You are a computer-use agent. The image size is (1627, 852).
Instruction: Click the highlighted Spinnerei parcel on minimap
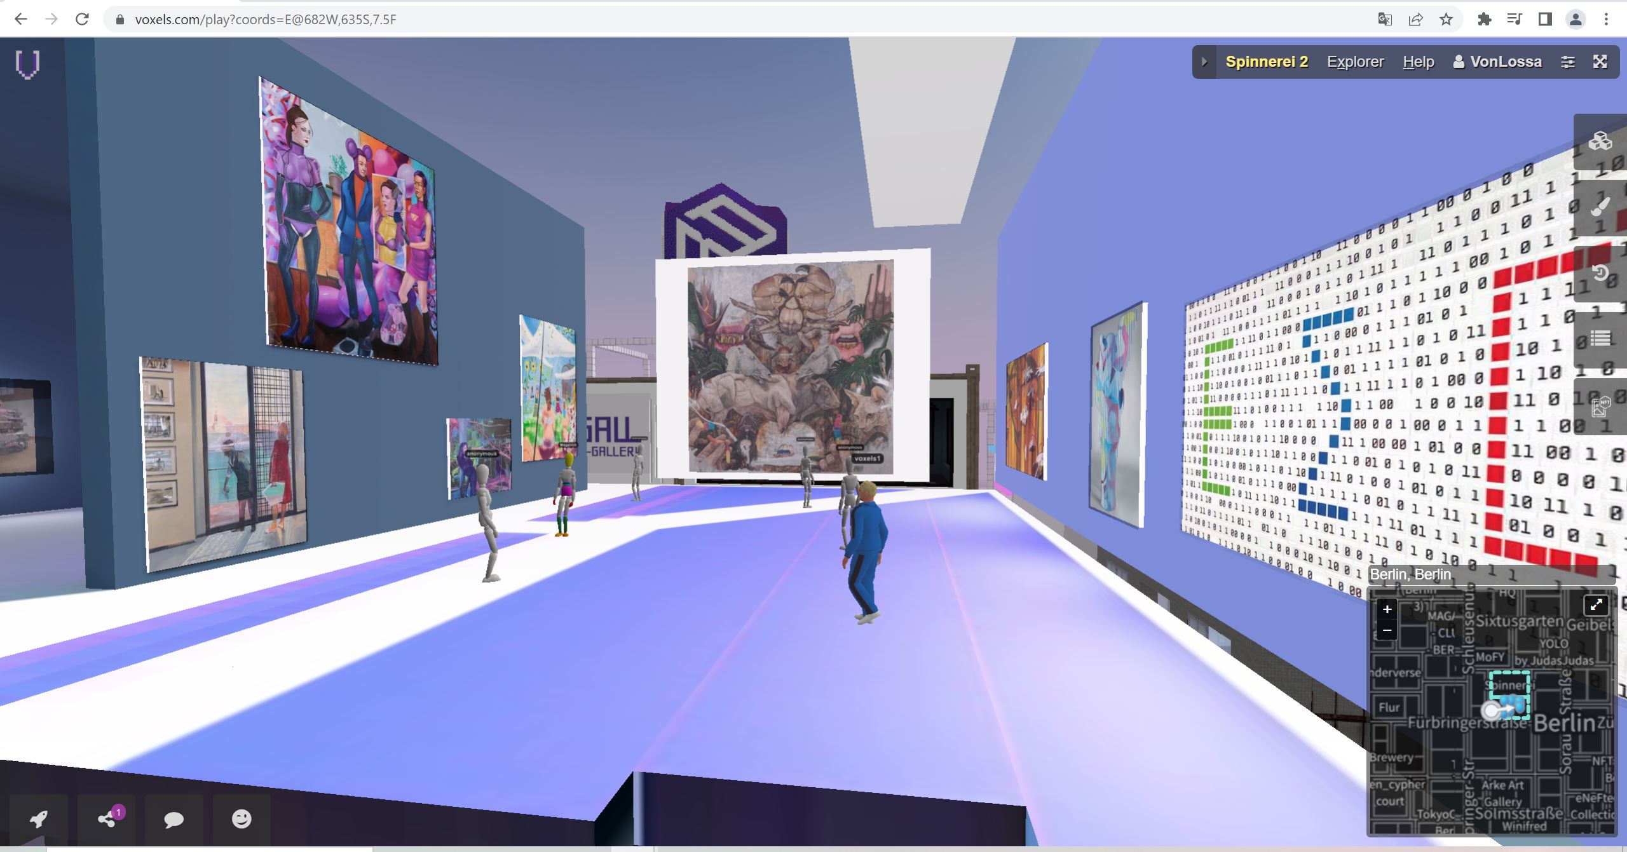[1509, 695]
